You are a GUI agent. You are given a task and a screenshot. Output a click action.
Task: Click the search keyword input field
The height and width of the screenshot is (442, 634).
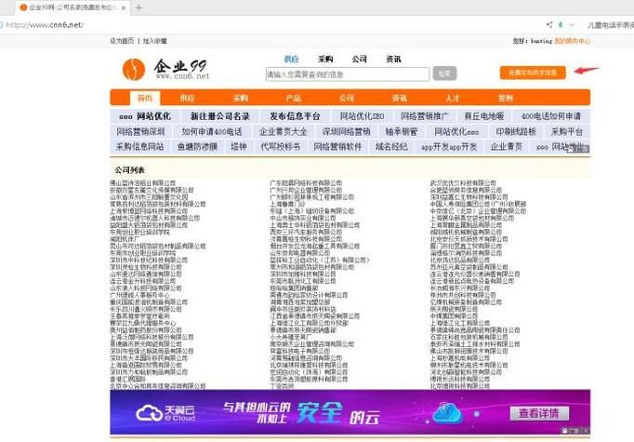pyautogui.click(x=348, y=74)
